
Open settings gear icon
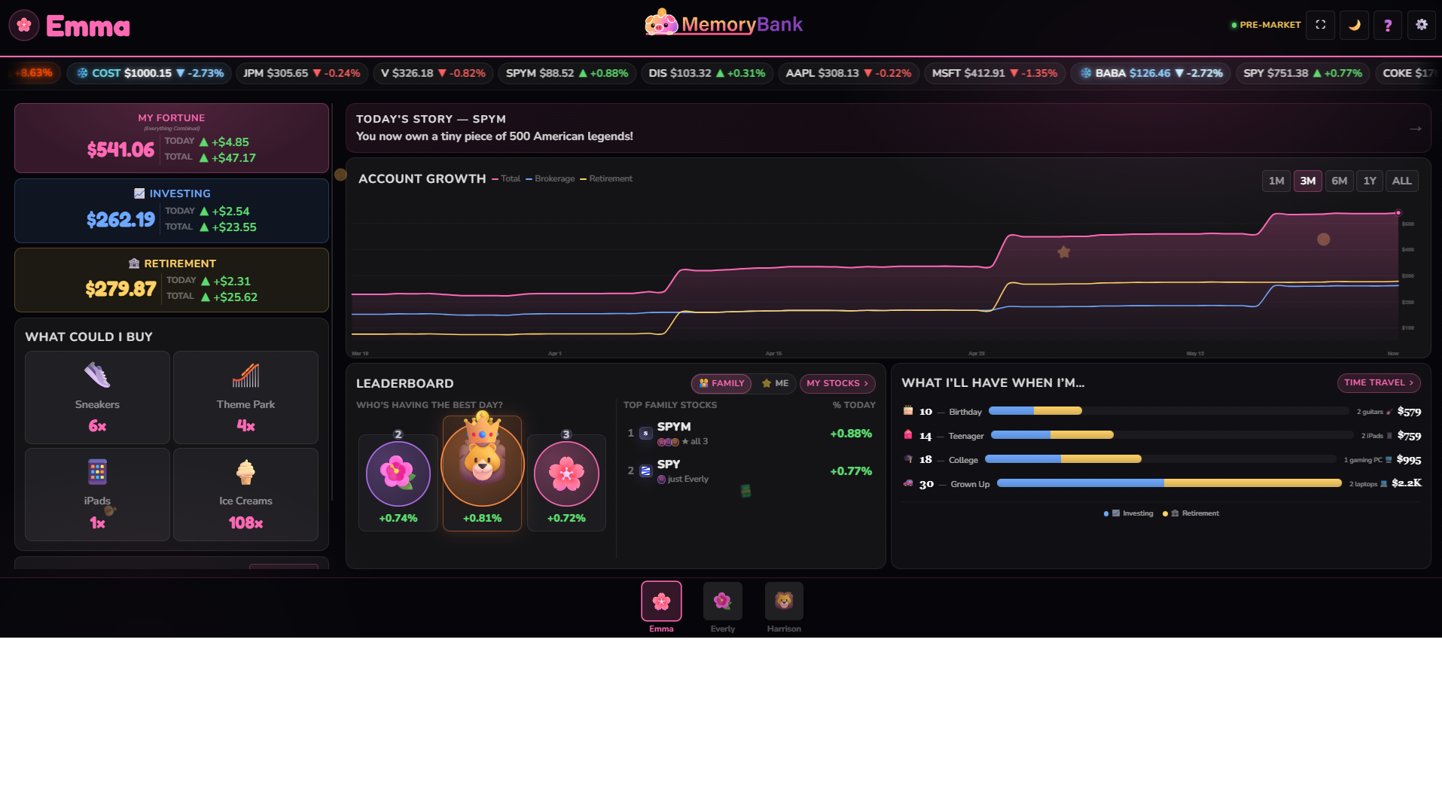[x=1422, y=25]
